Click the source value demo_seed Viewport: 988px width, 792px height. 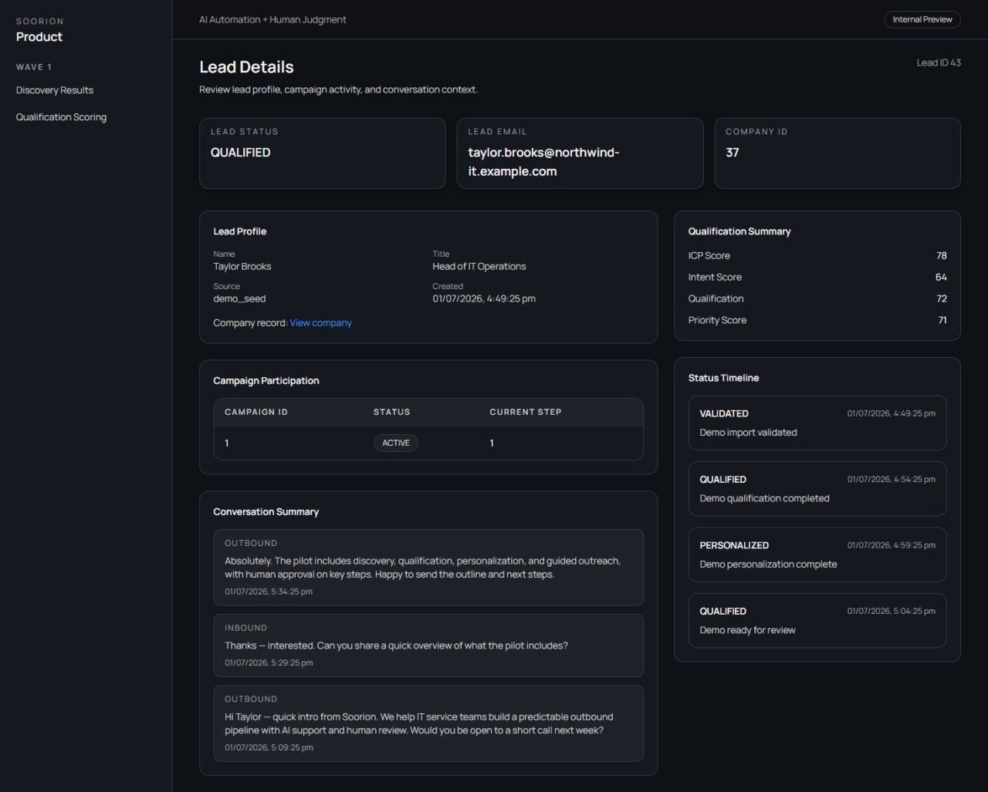(x=239, y=298)
